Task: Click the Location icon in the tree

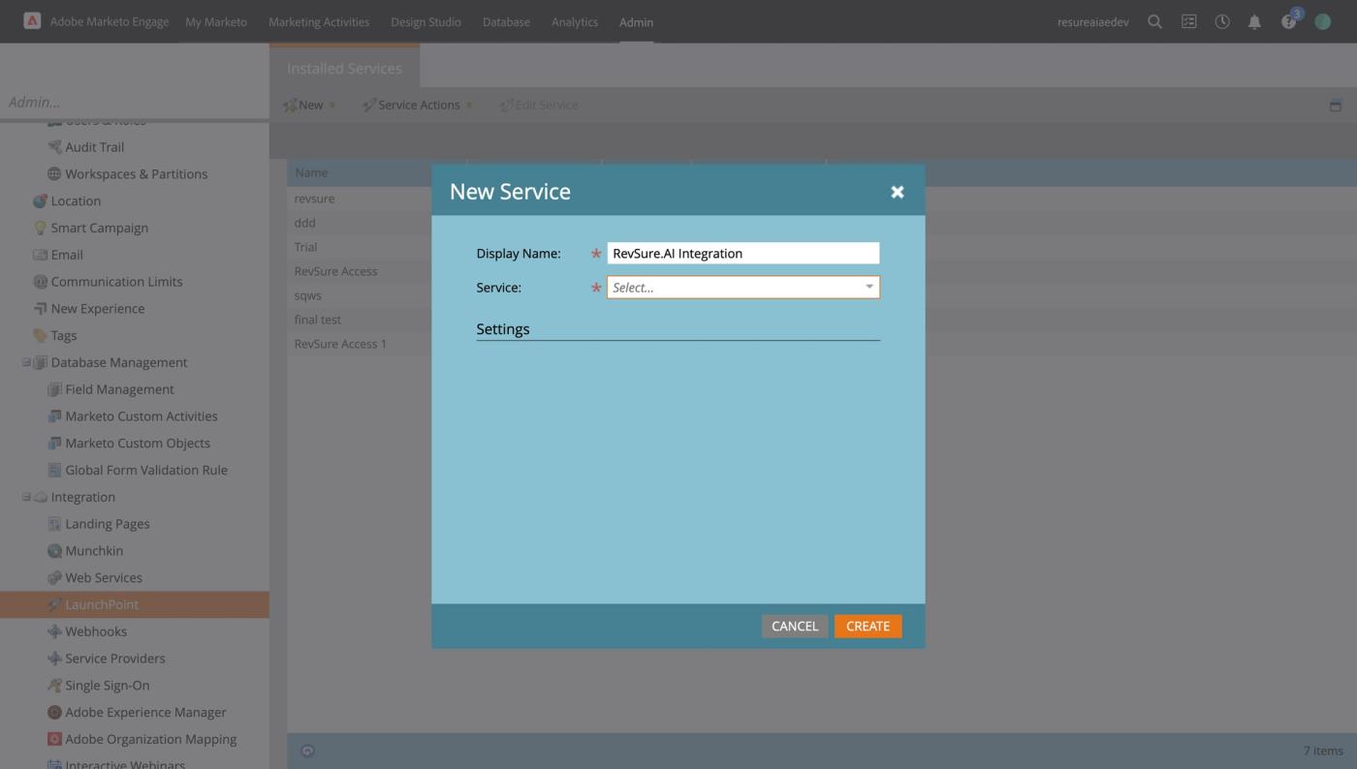Action: pyautogui.click(x=40, y=201)
